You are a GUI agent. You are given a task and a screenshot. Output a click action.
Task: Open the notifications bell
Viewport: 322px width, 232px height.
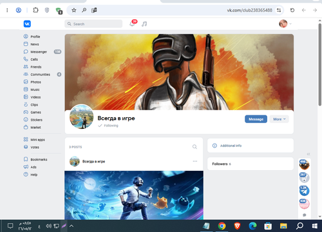click(132, 24)
